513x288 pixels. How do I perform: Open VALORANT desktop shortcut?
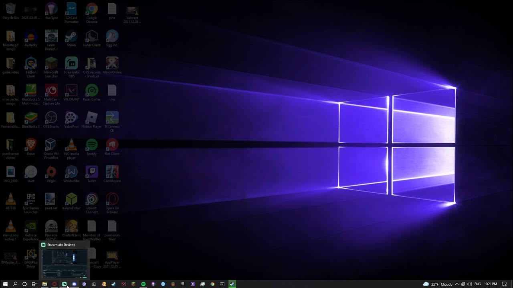pyautogui.click(x=71, y=93)
